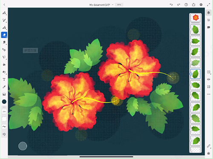Add a layer mask

[208, 86]
